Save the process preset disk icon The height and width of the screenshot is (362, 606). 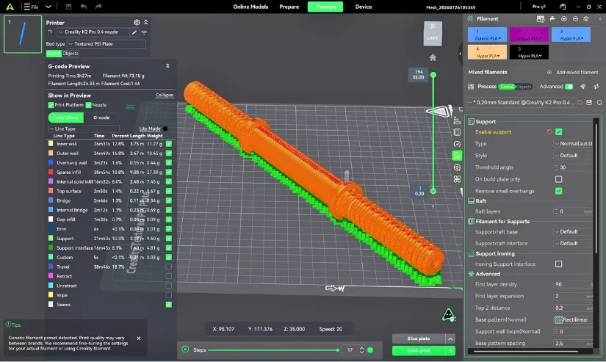[x=589, y=102]
